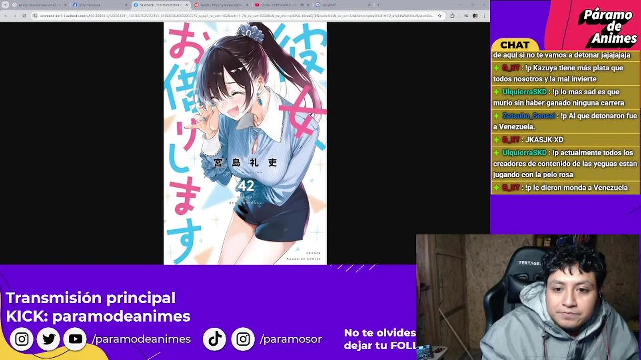View site information icon left of URL
641x360 pixels.
pyautogui.click(x=34, y=15)
